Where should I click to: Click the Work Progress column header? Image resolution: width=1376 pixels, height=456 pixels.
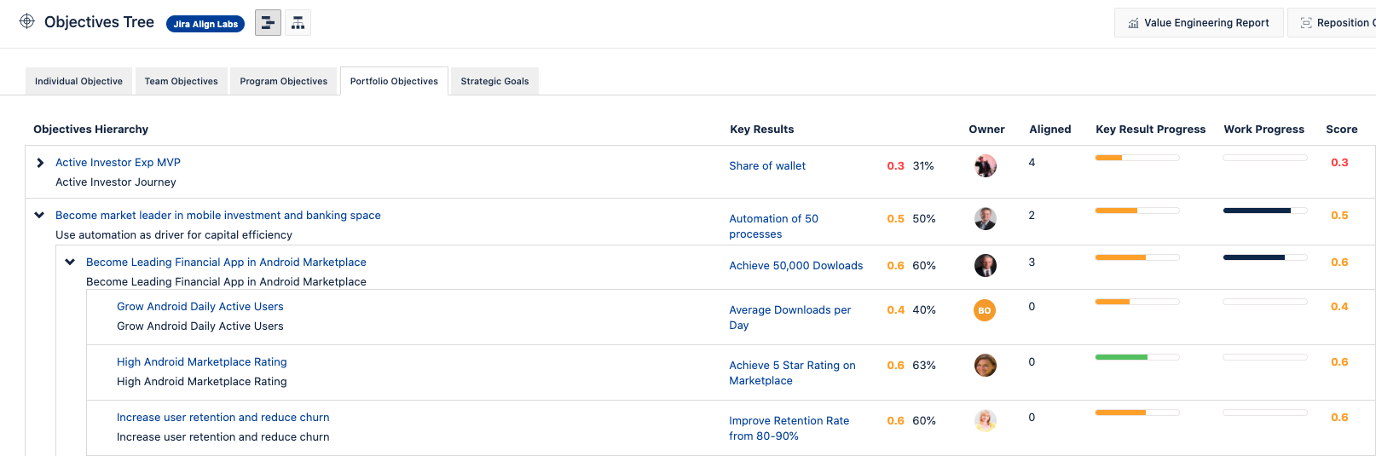click(x=1263, y=129)
